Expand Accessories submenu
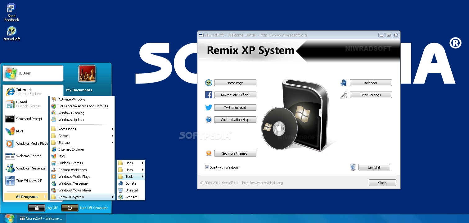This screenshot has width=469, height=223. point(82,129)
